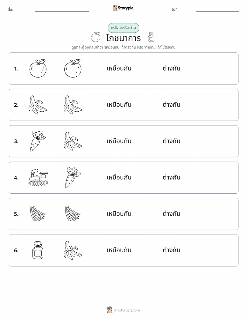The height and width of the screenshot is (320, 247).
Task: Click the carrot picture in row 4
Action: tap(73, 177)
